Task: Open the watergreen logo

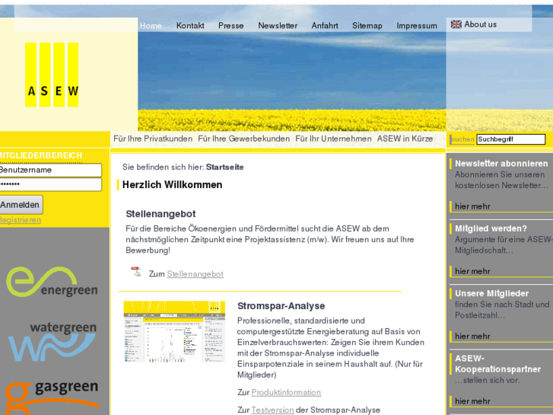Action: click(52, 342)
